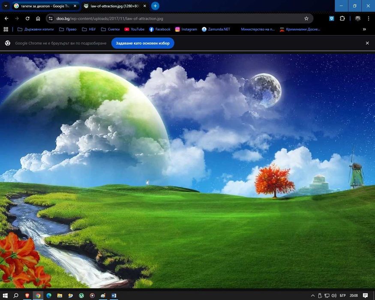The image size is (375, 300).
Task: Open the 20:08 clock calendar
Action: click(x=354, y=296)
